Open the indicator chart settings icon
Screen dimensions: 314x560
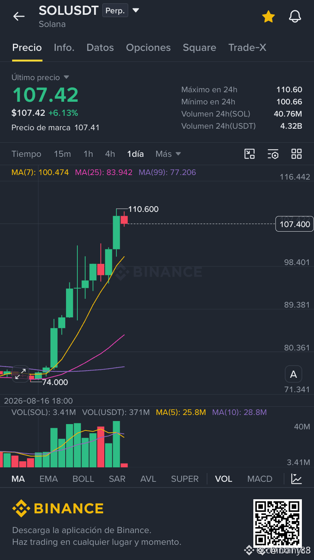297,479
